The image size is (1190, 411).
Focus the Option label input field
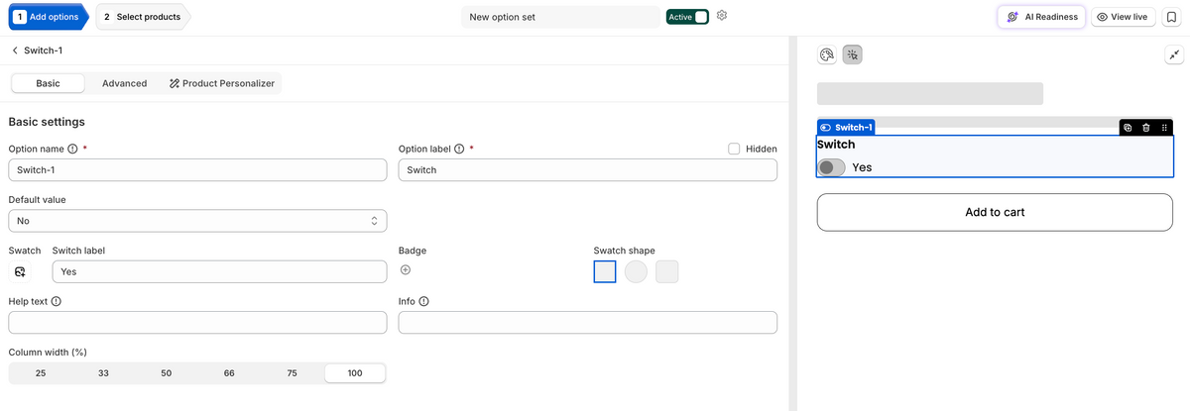tap(587, 170)
